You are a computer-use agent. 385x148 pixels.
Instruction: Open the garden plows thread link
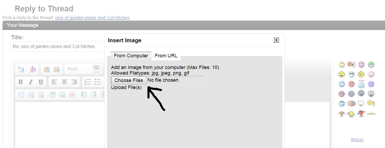pos(92,18)
